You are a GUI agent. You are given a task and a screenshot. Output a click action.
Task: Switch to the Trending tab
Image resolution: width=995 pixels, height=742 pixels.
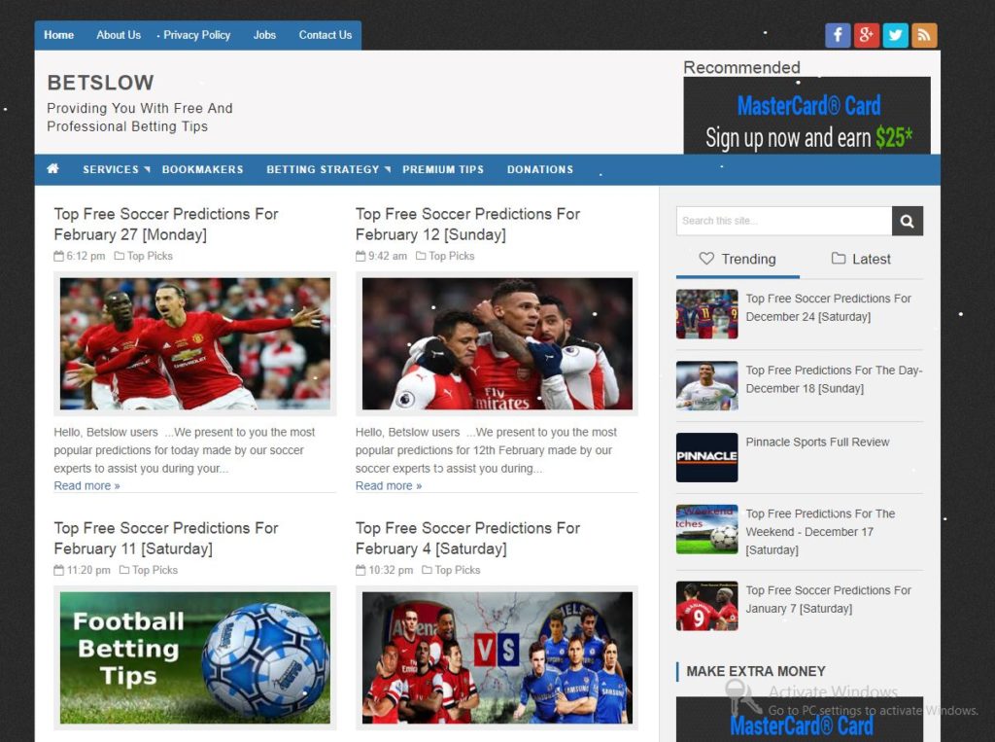[738, 259]
